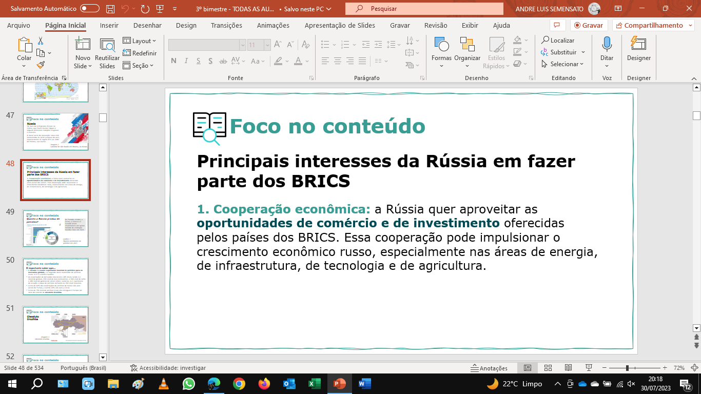Click Acessibilidade: investigar in status bar
Image resolution: width=701 pixels, height=394 pixels.
(x=168, y=368)
